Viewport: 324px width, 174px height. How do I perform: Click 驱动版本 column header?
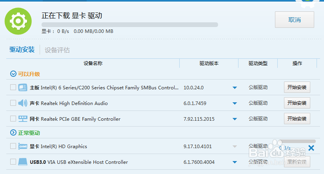click(x=209, y=63)
